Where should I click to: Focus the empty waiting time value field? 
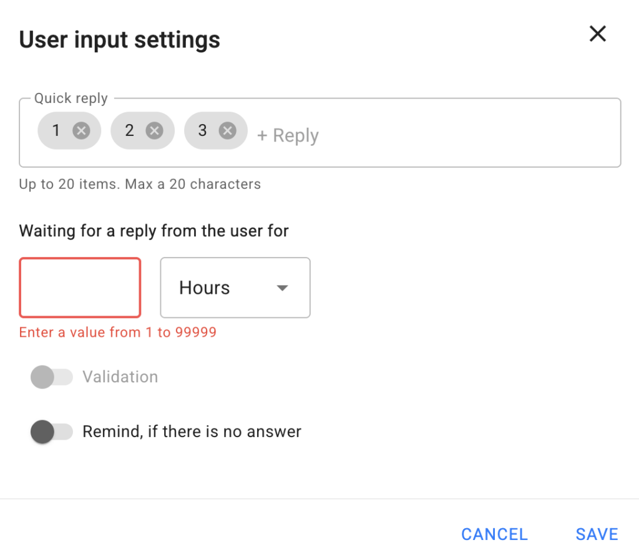click(x=80, y=287)
